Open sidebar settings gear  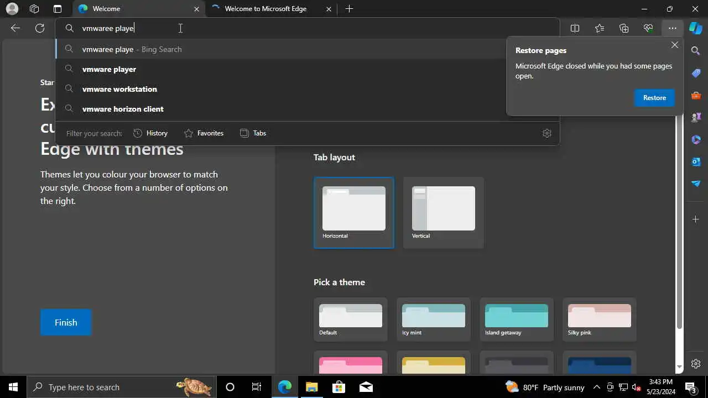click(x=696, y=364)
